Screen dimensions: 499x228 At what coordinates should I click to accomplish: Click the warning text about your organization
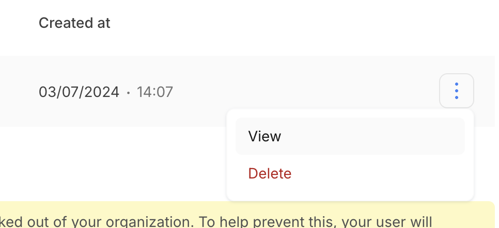217,221
